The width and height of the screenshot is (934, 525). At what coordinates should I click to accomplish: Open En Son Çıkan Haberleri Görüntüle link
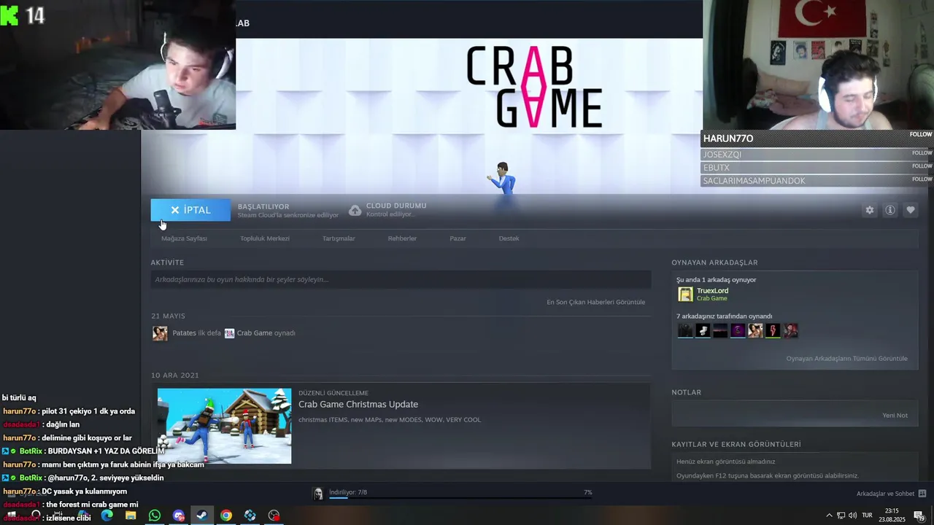coord(595,302)
